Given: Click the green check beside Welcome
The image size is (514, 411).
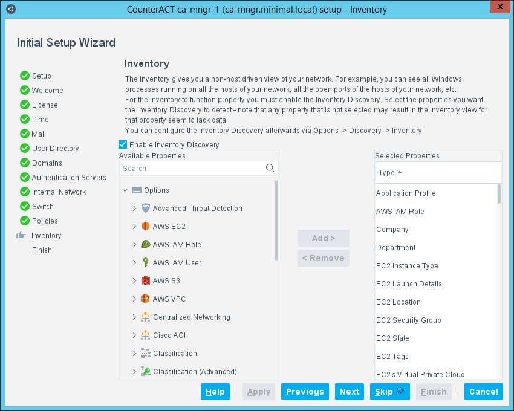Looking at the screenshot, I should (x=25, y=90).
